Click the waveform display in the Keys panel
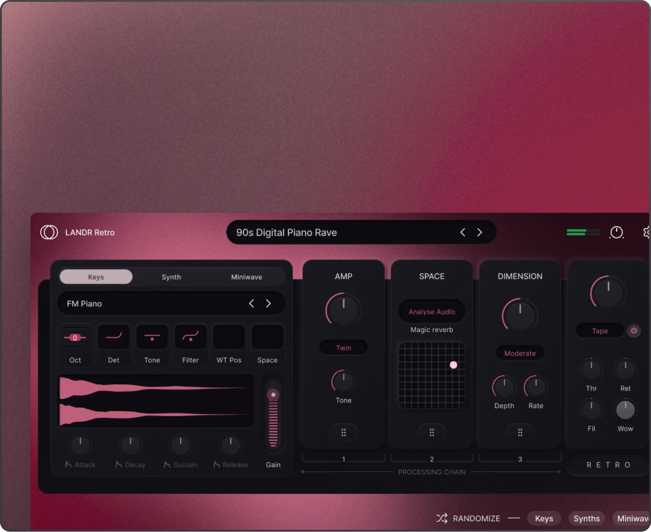Viewport: 651px width, 532px height. tap(155, 401)
